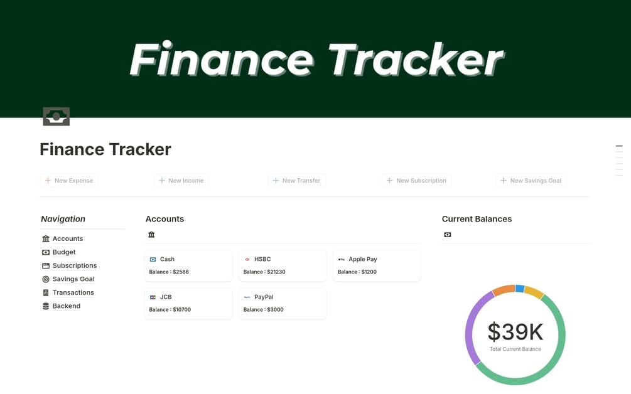Click the money view icon under Current Balances

tap(448, 235)
